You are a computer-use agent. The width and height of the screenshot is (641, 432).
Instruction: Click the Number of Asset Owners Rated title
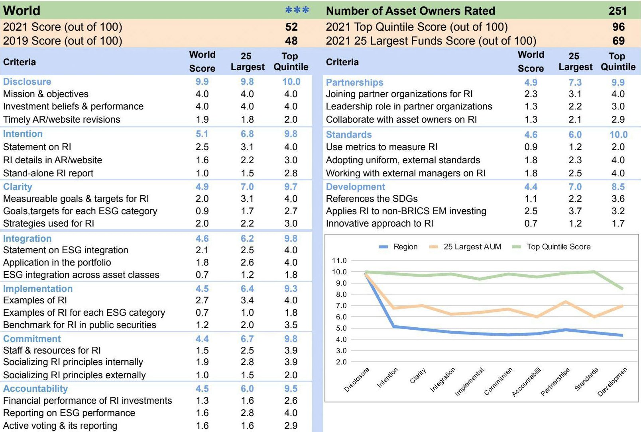411,11
